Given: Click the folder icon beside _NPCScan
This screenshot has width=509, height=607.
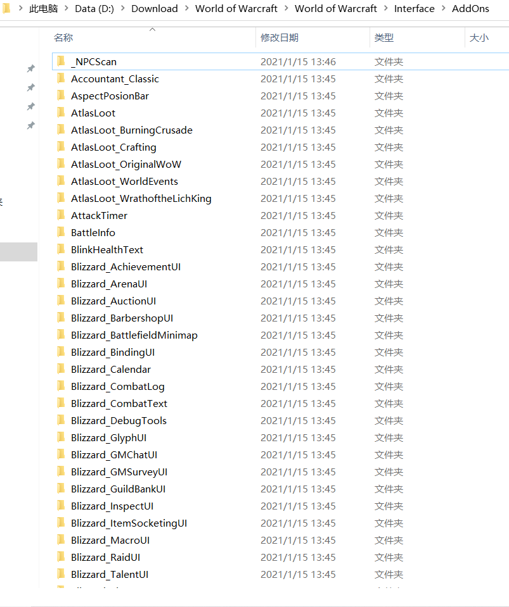Looking at the screenshot, I should coord(61,61).
